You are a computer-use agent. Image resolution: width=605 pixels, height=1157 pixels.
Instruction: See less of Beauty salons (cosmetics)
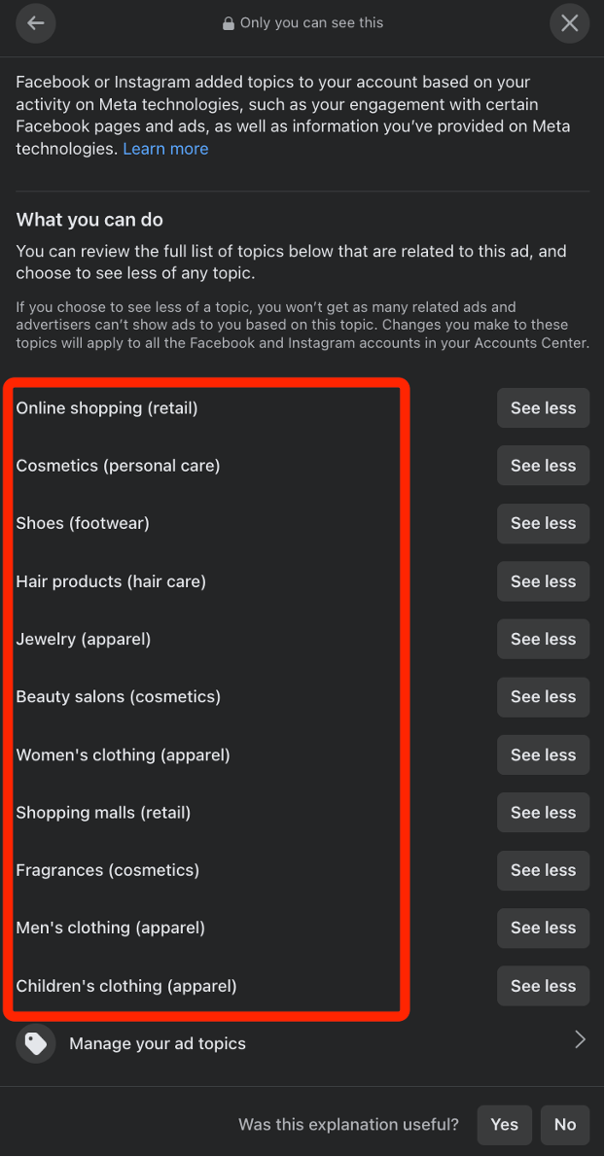point(543,696)
